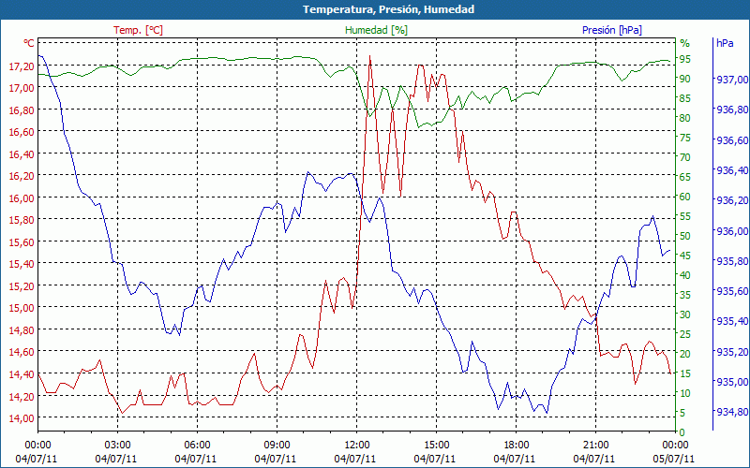Screen dimensions: 750x468
Task: Click the blue hPa unit label
Action: pos(725,43)
